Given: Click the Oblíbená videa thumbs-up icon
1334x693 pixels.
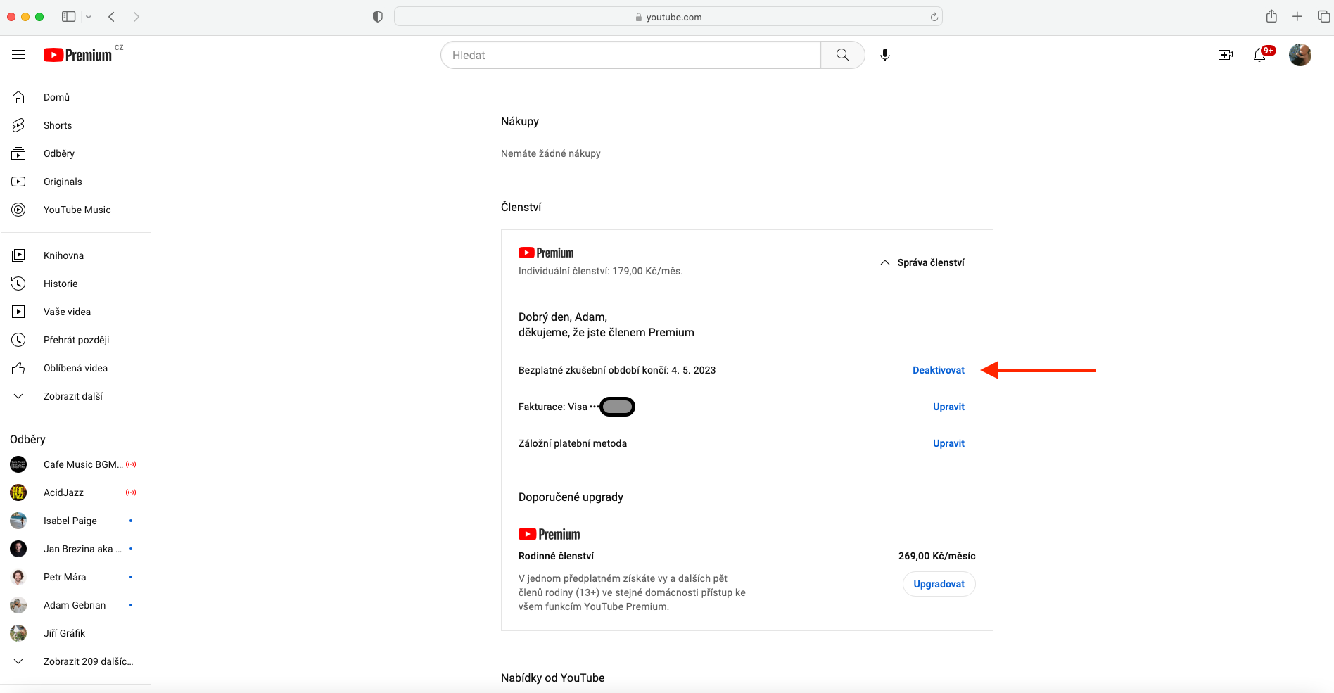Looking at the screenshot, I should coord(18,368).
